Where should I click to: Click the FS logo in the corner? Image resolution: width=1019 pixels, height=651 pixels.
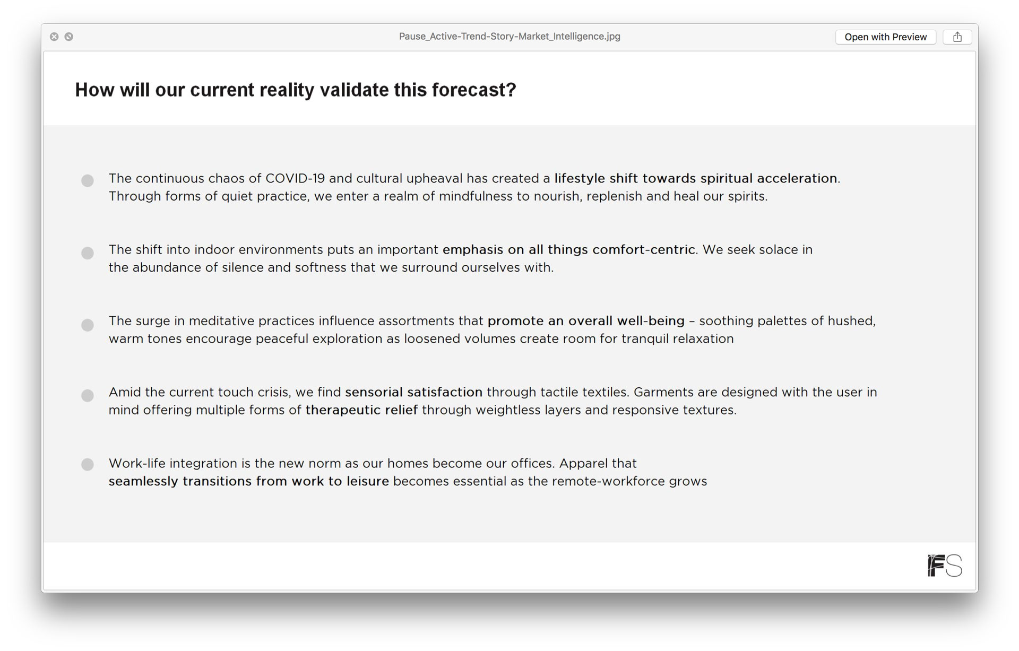tap(945, 566)
